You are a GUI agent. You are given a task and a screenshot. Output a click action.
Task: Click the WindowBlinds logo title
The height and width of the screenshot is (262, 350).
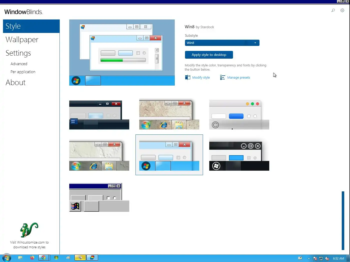(23, 12)
